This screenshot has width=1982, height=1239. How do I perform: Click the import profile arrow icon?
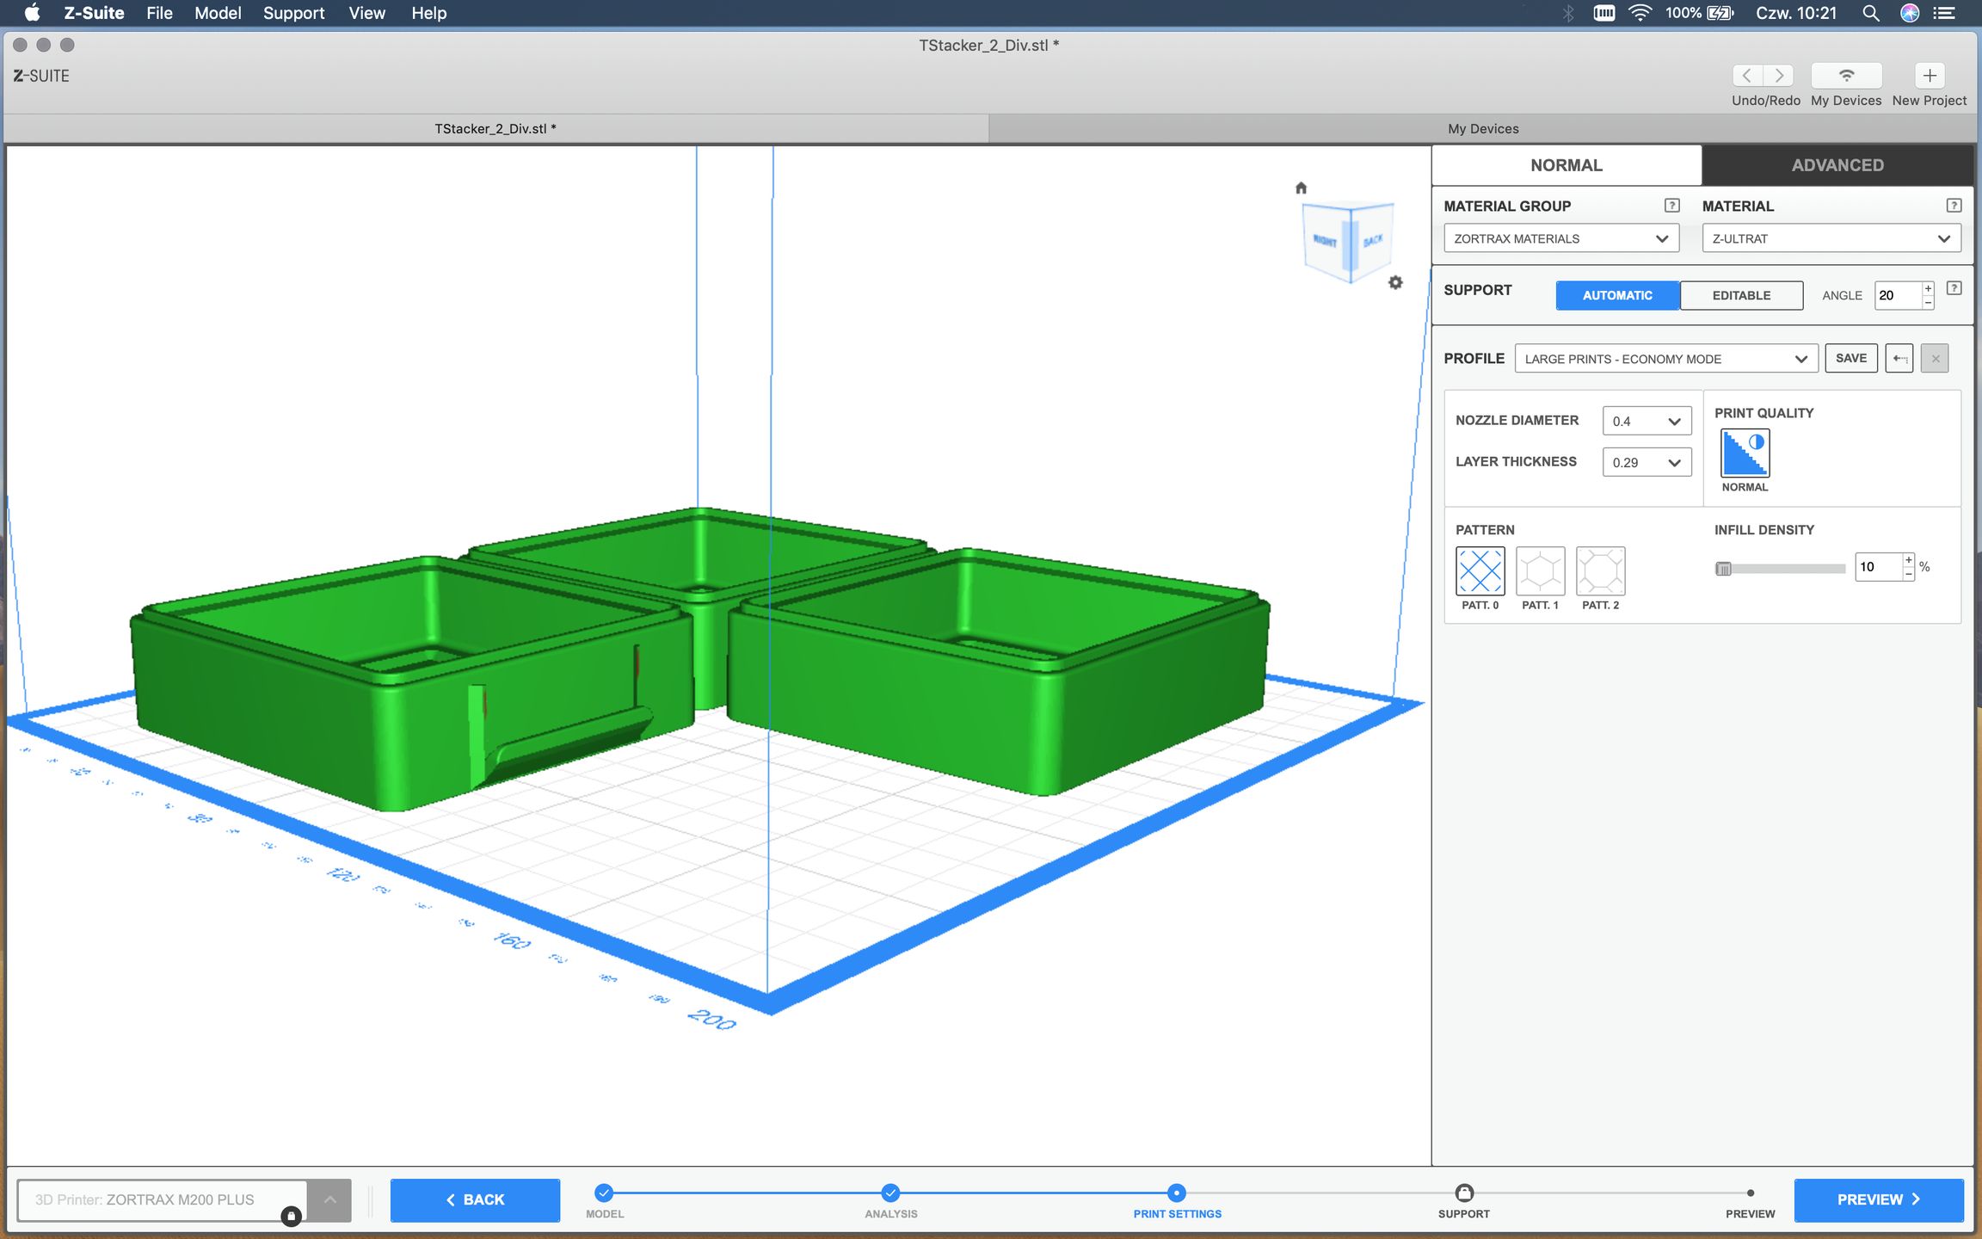tap(1899, 358)
